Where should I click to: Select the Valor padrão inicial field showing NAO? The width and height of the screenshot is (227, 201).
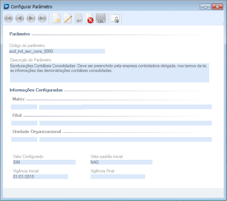coord(121,162)
